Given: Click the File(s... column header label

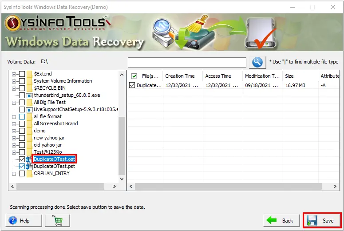Looking at the screenshot, I should point(150,76).
